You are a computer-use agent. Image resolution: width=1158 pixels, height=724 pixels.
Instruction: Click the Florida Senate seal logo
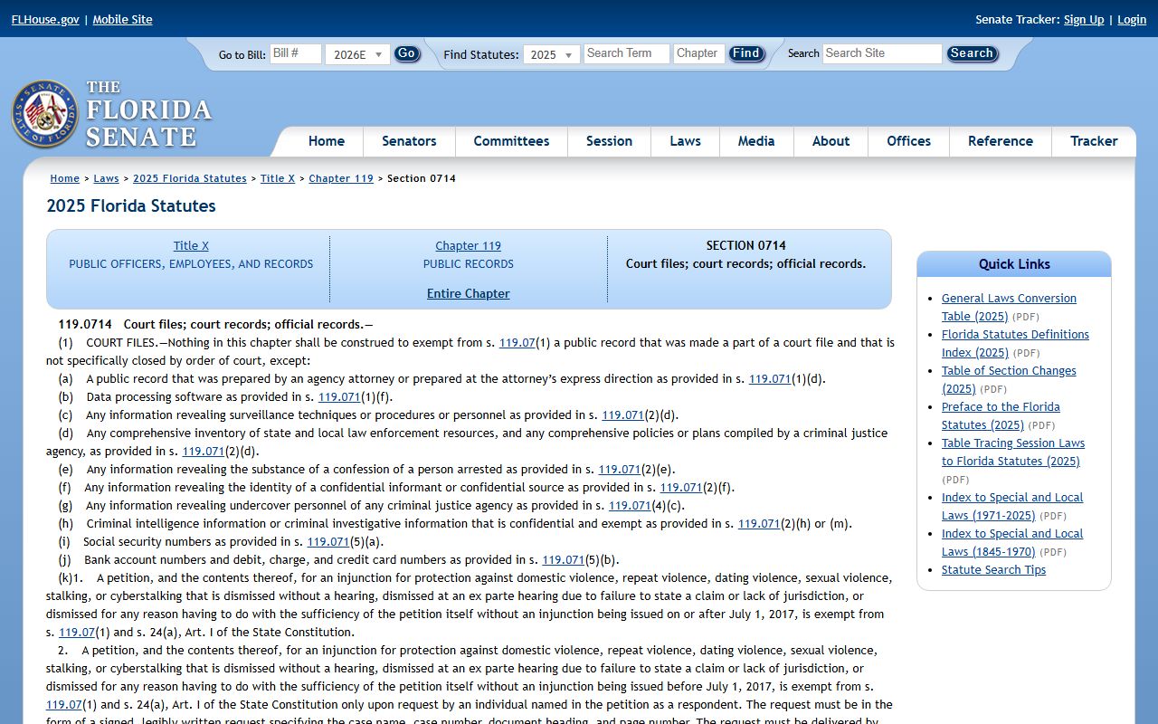click(x=45, y=114)
